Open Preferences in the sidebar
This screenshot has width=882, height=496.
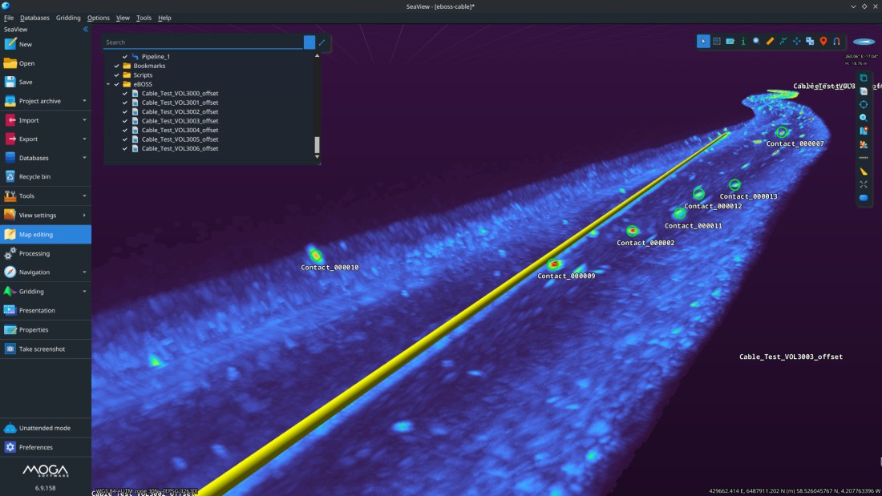(46, 447)
